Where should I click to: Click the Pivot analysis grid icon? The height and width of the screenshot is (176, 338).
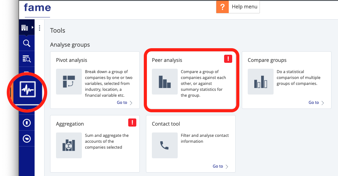[69, 81]
